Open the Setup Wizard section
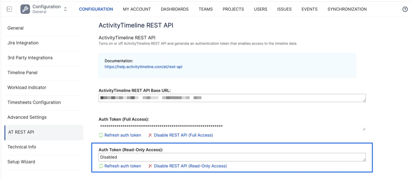Image resolution: width=411 pixels, height=179 pixels. click(21, 162)
